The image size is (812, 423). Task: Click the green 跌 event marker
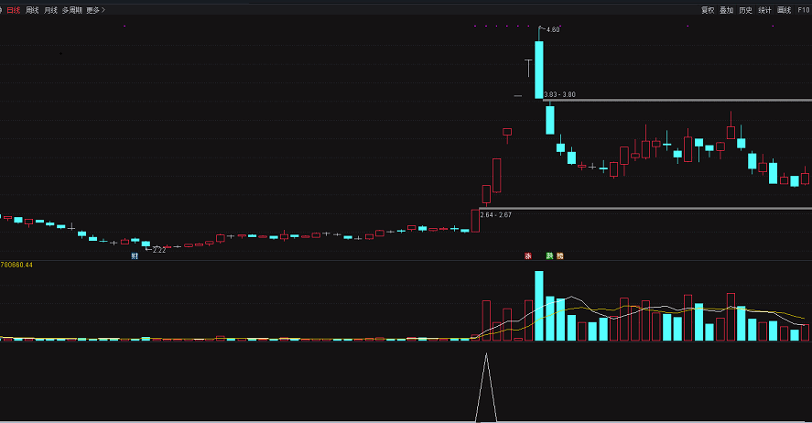point(549,255)
